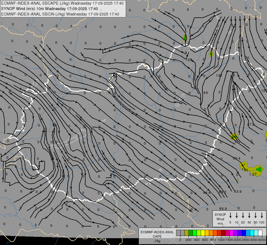
Task: Click the 'ECMWF-INDEX-ANAL CAPE J/kg' legend label
Action: pyautogui.click(x=157, y=236)
